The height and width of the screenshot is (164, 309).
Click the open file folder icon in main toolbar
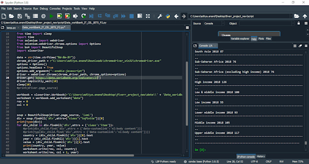click(11, 16)
